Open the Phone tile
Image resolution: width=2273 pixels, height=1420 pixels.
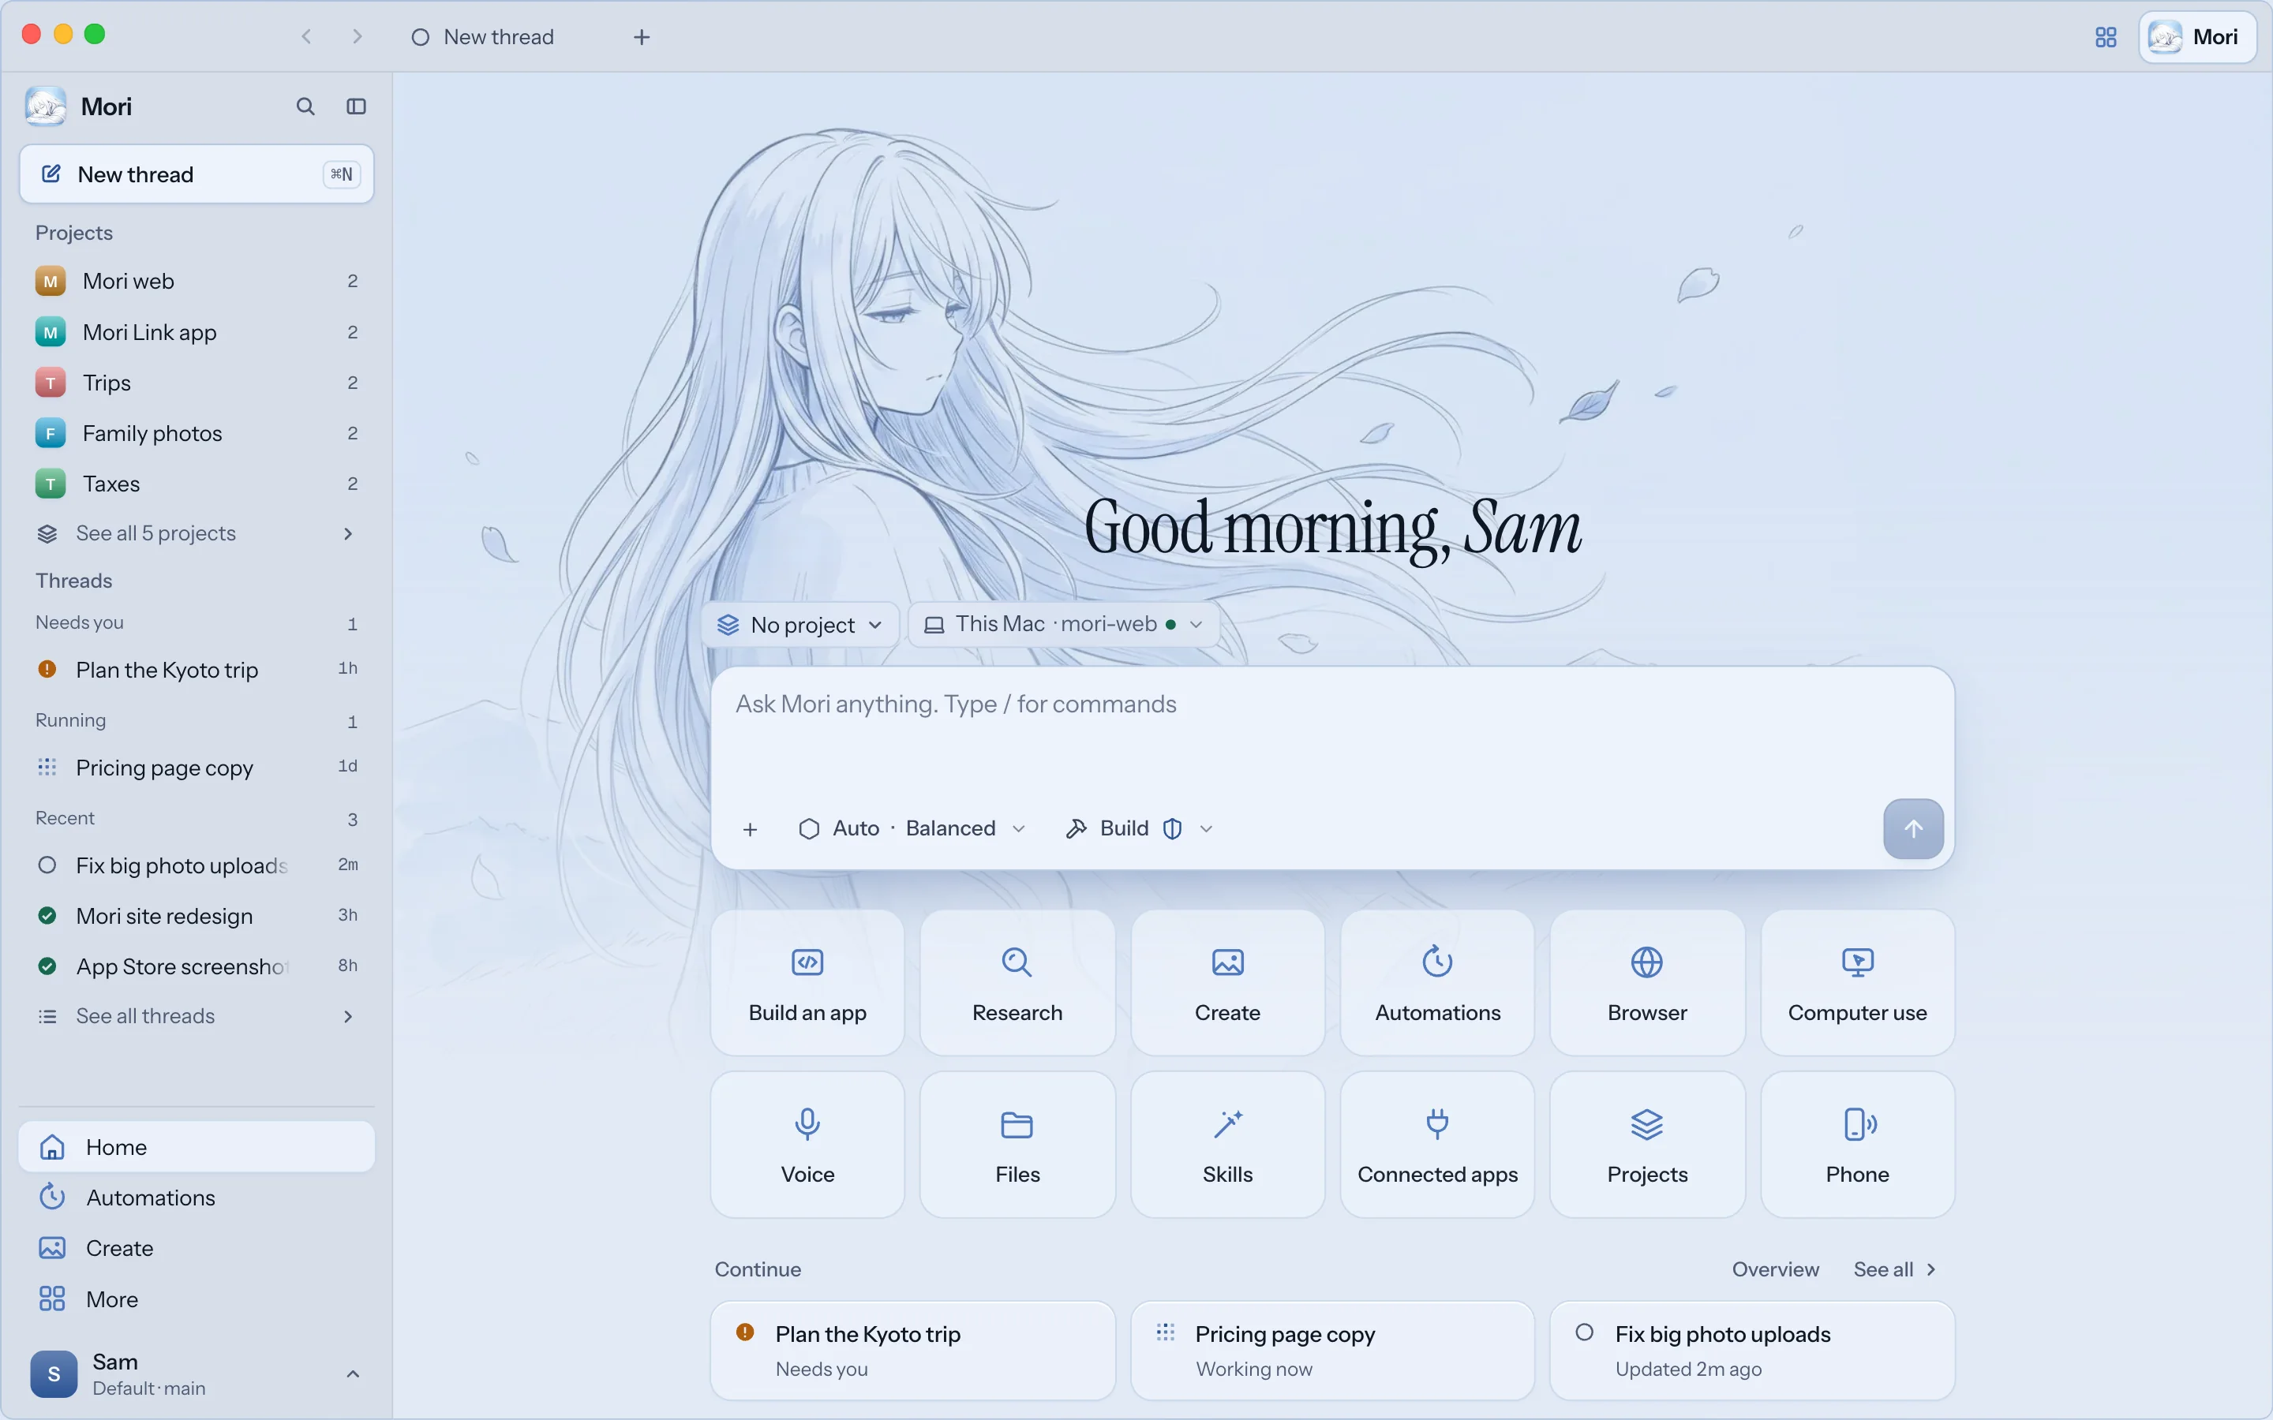tap(1857, 1144)
